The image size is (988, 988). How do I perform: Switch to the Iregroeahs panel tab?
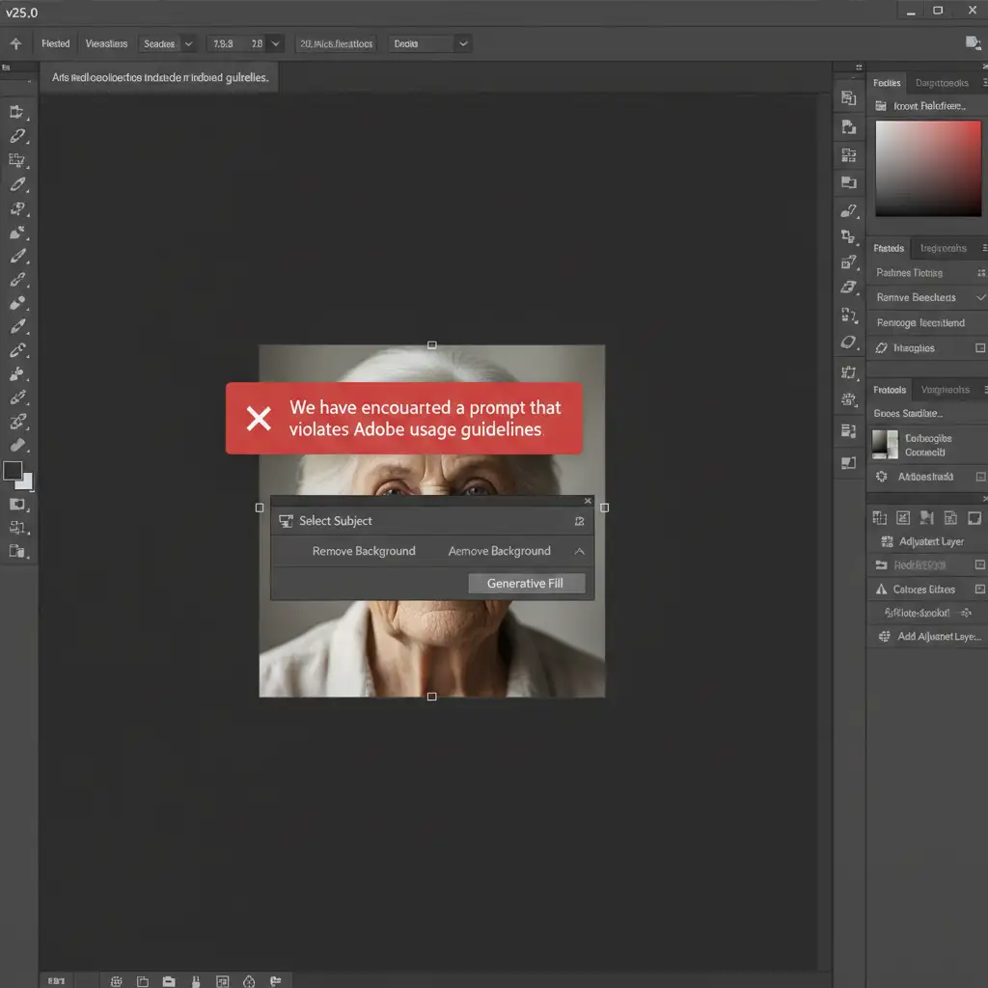tap(943, 248)
